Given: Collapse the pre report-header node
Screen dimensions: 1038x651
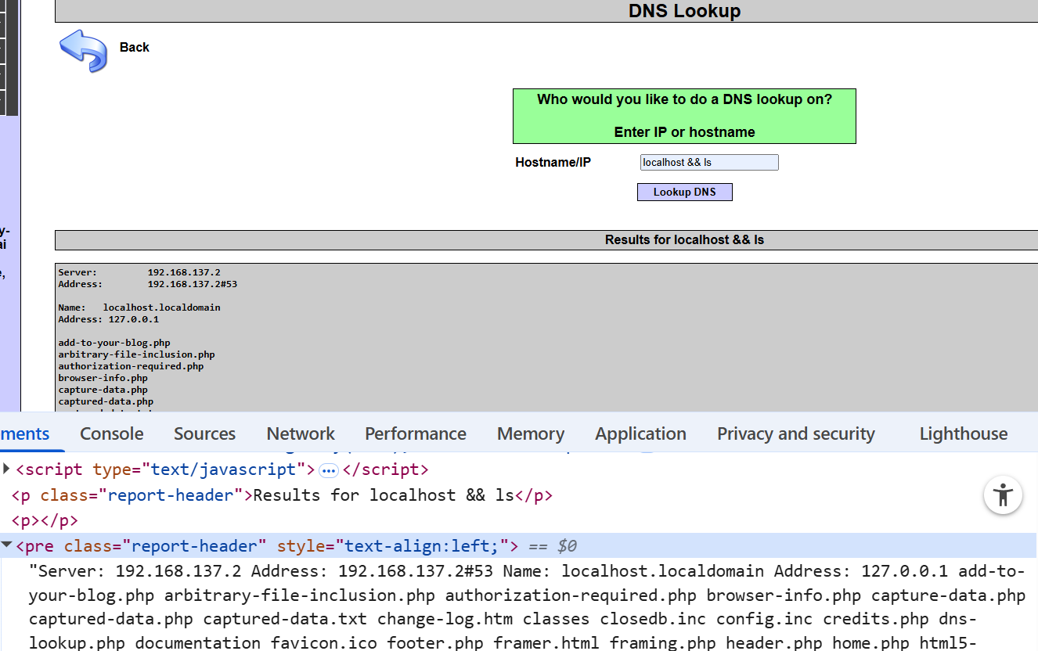Looking at the screenshot, I should click(x=6, y=545).
